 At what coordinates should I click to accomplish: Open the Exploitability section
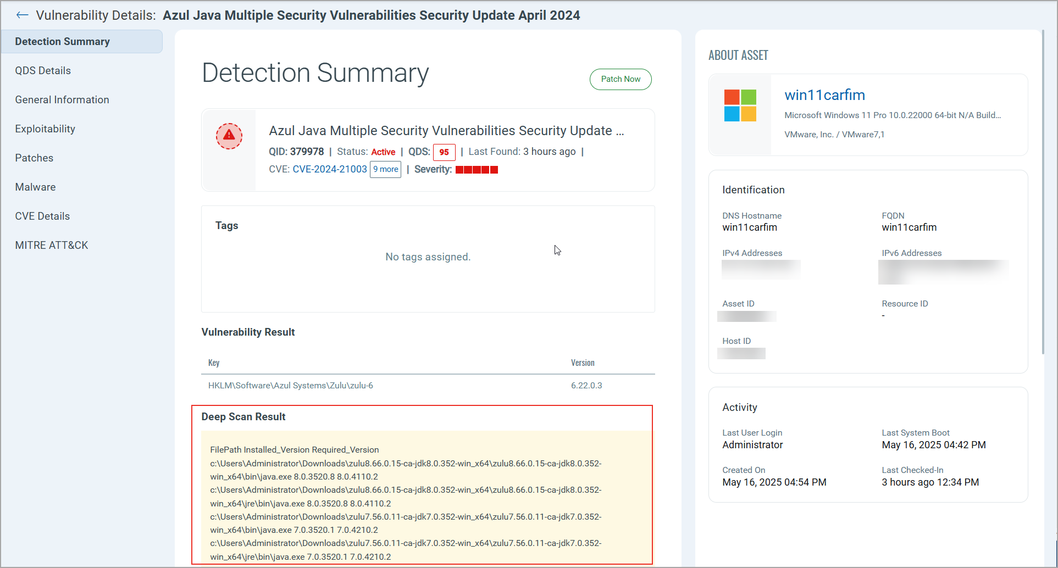45,129
